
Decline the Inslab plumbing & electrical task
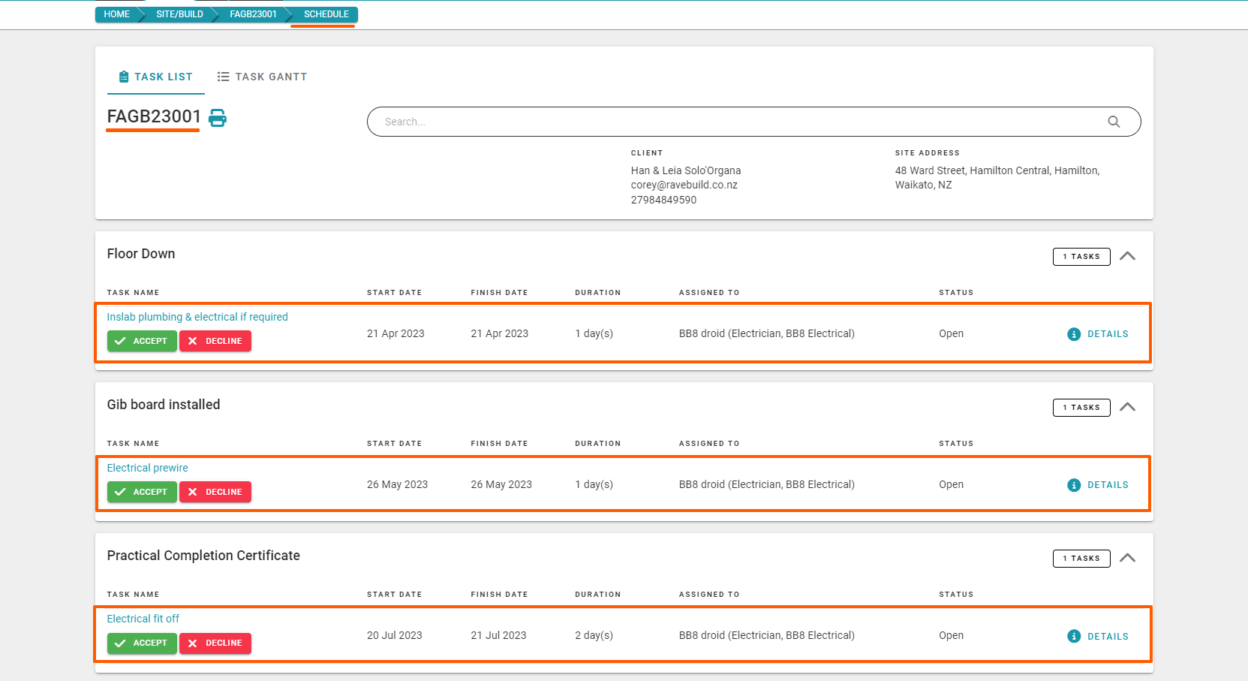coord(215,341)
